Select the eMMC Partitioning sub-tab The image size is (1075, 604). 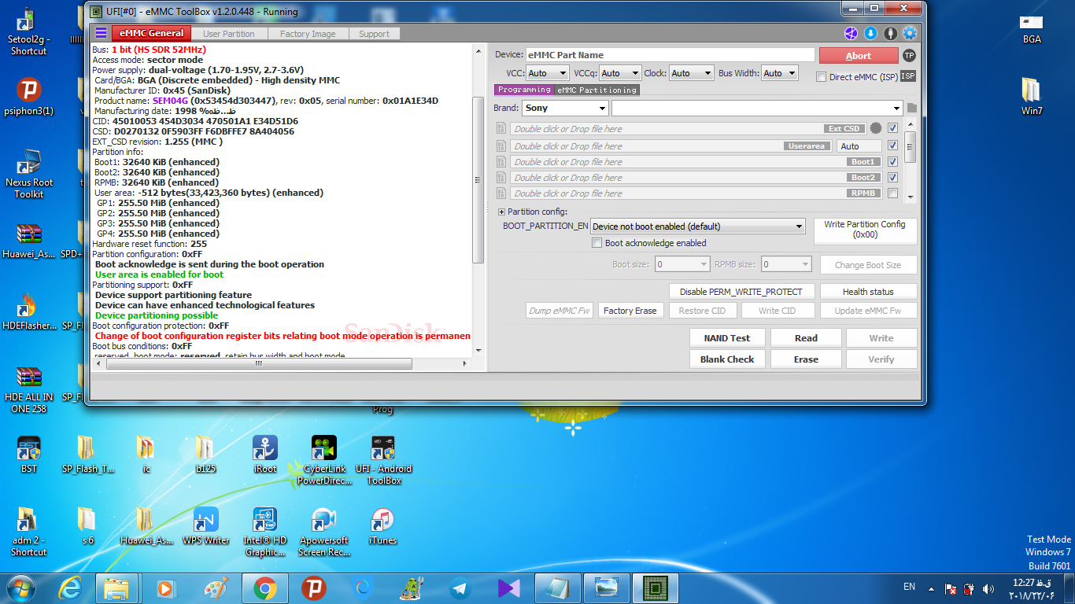pos(597,90)
